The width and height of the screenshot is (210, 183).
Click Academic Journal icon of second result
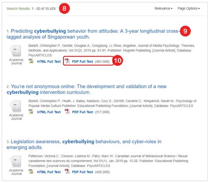16,106
